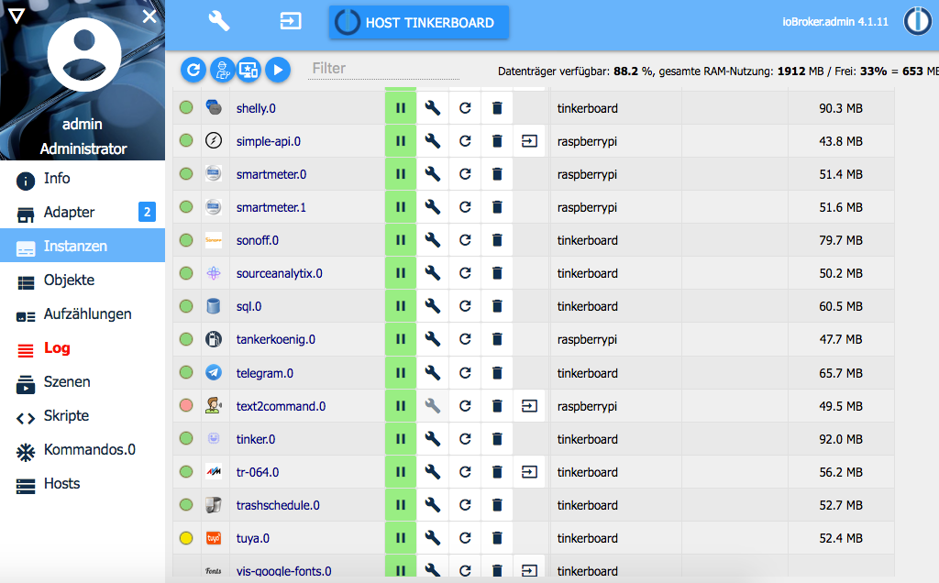Viewport: 939px width, 583px height.
Task: Open tinker.0 configuration wrench
Action: pyautogui.click(x=433, y=439)
